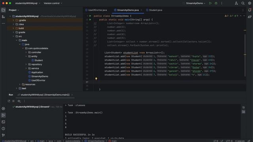Open Application class in project tree
253x142 pixels.
tap(36, 73)
